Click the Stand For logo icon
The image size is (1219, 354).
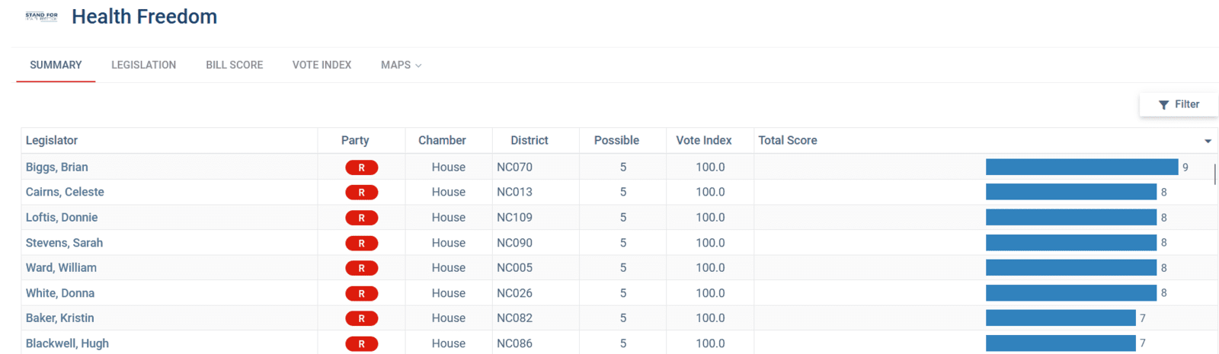point(41,16)
